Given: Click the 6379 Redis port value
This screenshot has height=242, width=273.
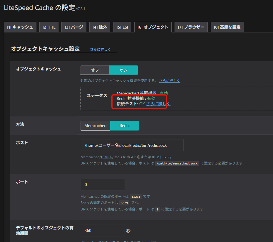Looking at the screenshot, I should (124, 203).
